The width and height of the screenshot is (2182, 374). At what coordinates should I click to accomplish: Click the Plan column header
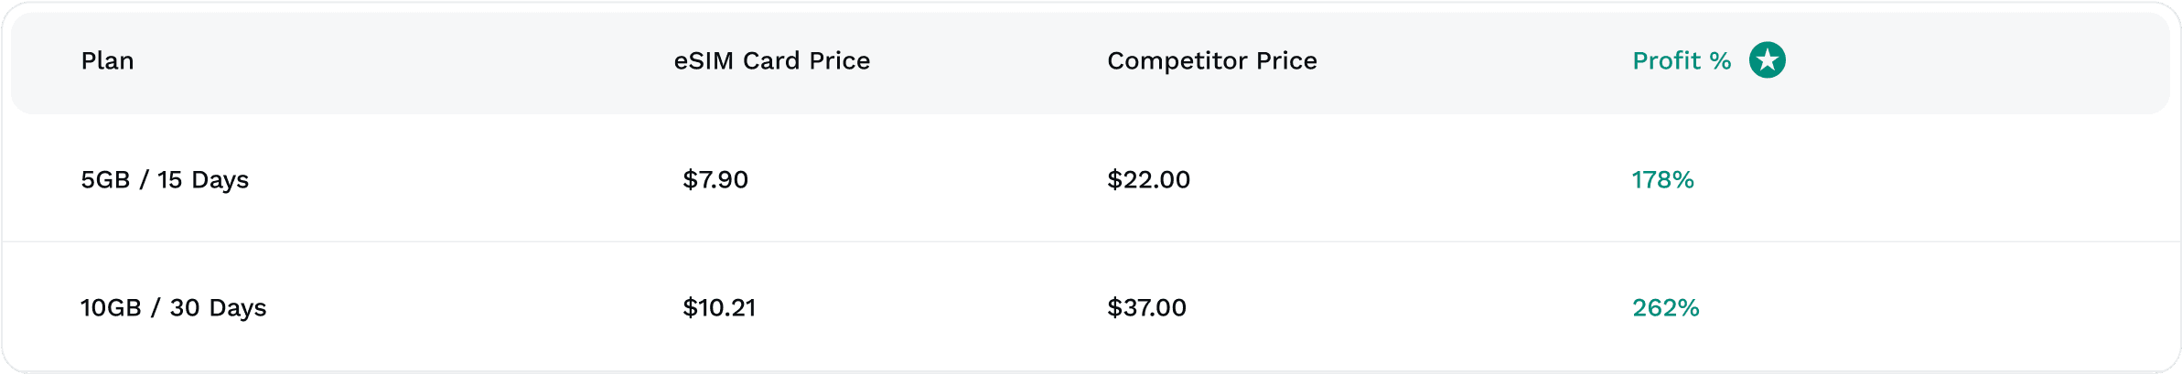[x=107, y=60]
